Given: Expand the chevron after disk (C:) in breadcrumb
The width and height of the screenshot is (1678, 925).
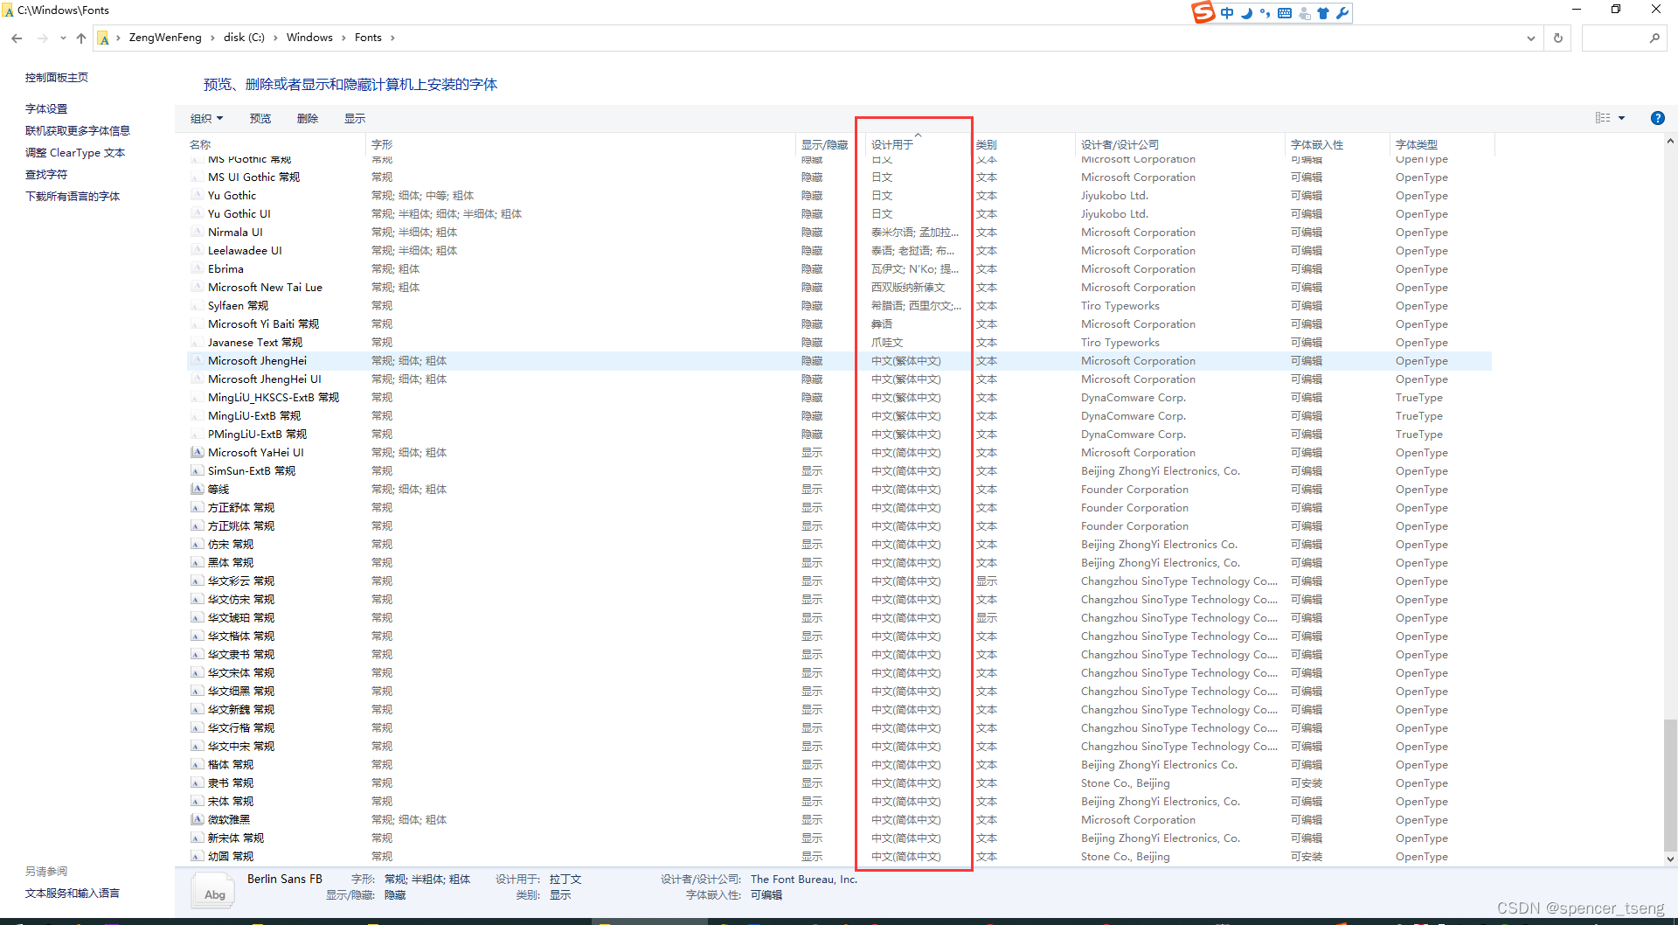Looking at the screenshot, I should [275, 38].
